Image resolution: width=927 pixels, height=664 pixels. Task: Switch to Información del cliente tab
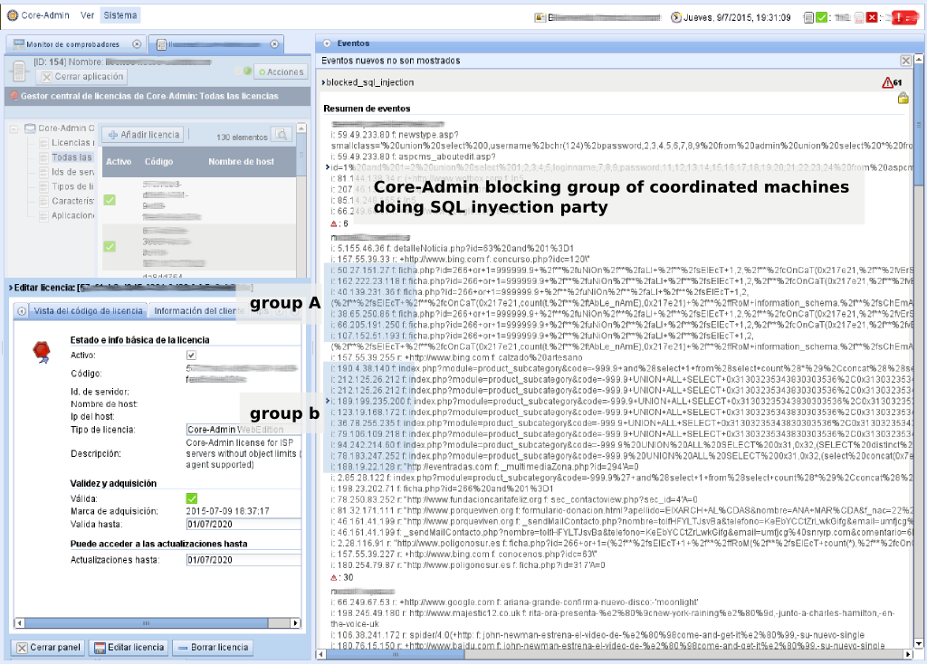(198, 310)
